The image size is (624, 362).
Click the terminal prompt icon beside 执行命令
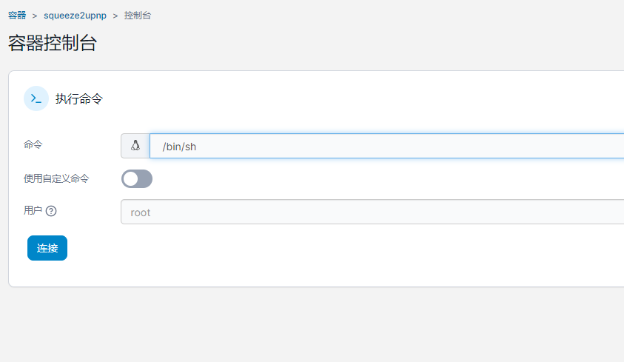(36, 98)
